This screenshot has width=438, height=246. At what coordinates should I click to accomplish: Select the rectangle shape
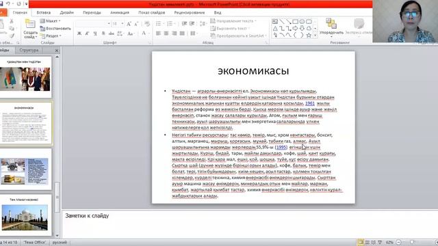[x=295, y=21]
